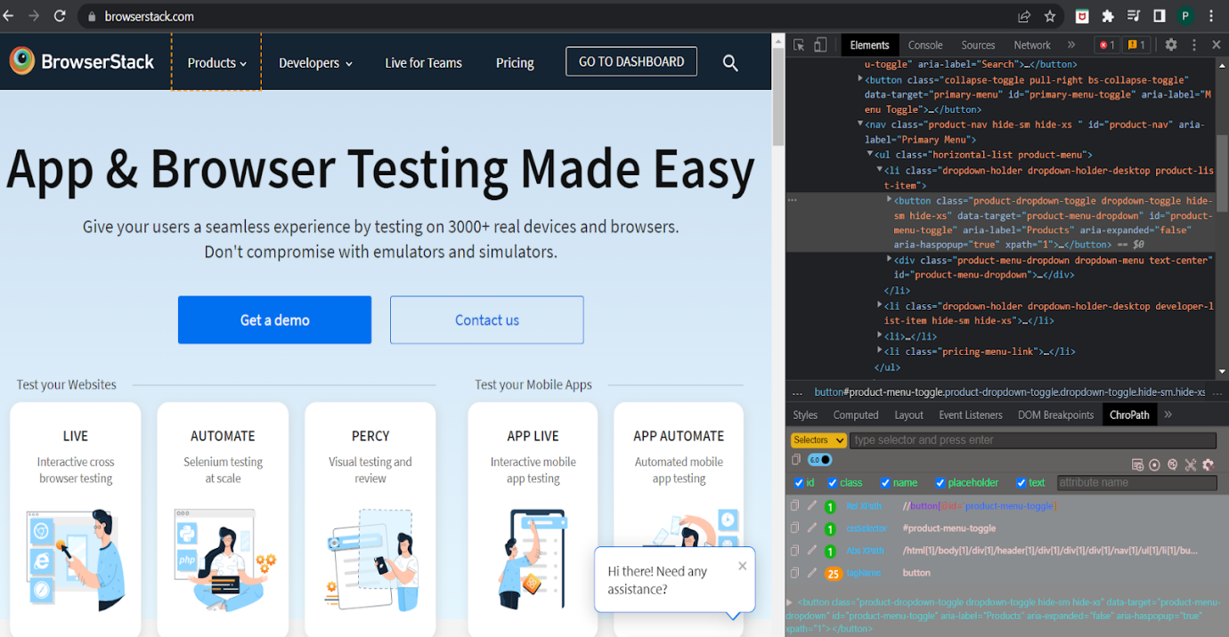
Task: Open the Pricing link
Action: [515, 63]
